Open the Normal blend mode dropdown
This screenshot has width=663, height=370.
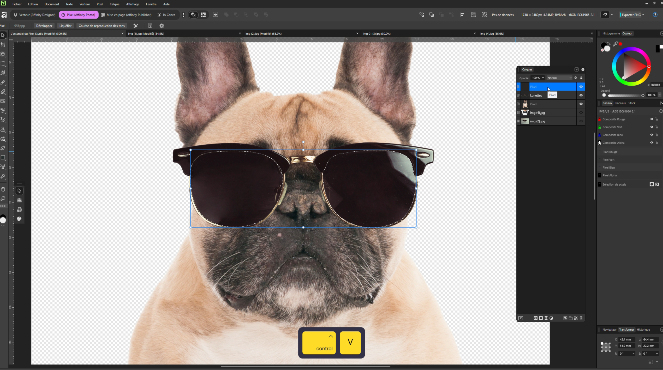(559, 78)
